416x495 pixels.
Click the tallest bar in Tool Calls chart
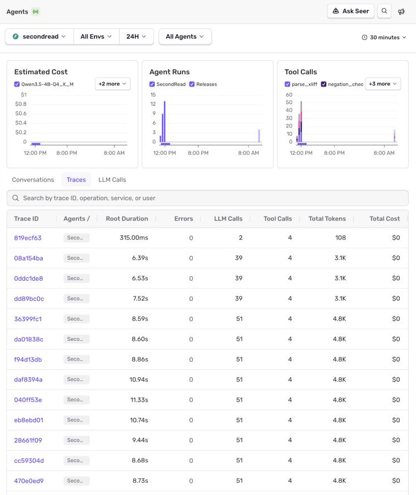tap(301, 122)
